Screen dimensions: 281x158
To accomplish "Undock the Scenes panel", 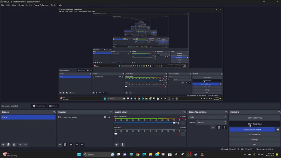I will [x=54, y=112].
